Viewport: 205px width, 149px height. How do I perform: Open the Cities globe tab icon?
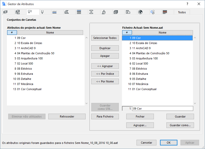140,12
